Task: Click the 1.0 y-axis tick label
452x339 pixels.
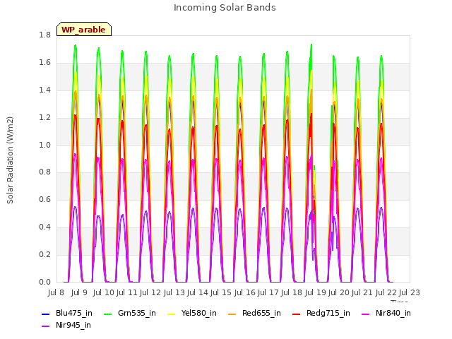Action: [x=44, y=145]
